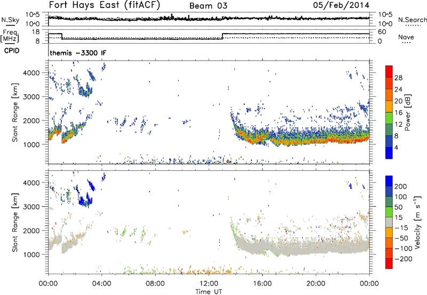The height and width of the screenshot is (295, 427).
Task: Click the 08:00 time tick label
Action: (155, 284)
